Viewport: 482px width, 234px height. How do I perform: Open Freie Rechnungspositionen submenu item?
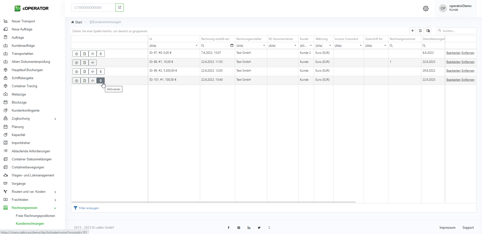click(x=35, y=216)
